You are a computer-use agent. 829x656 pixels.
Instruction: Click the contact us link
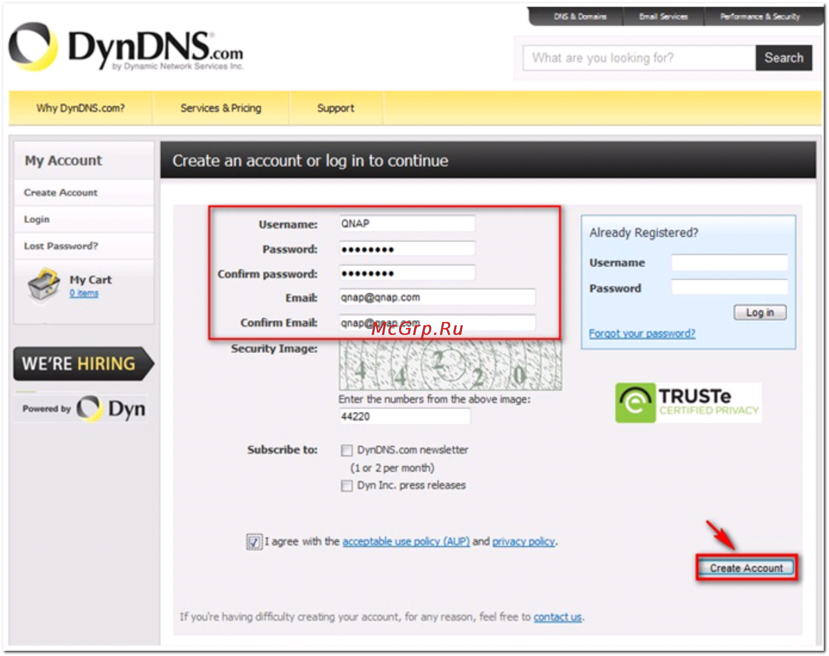click(x=557, y=617)
